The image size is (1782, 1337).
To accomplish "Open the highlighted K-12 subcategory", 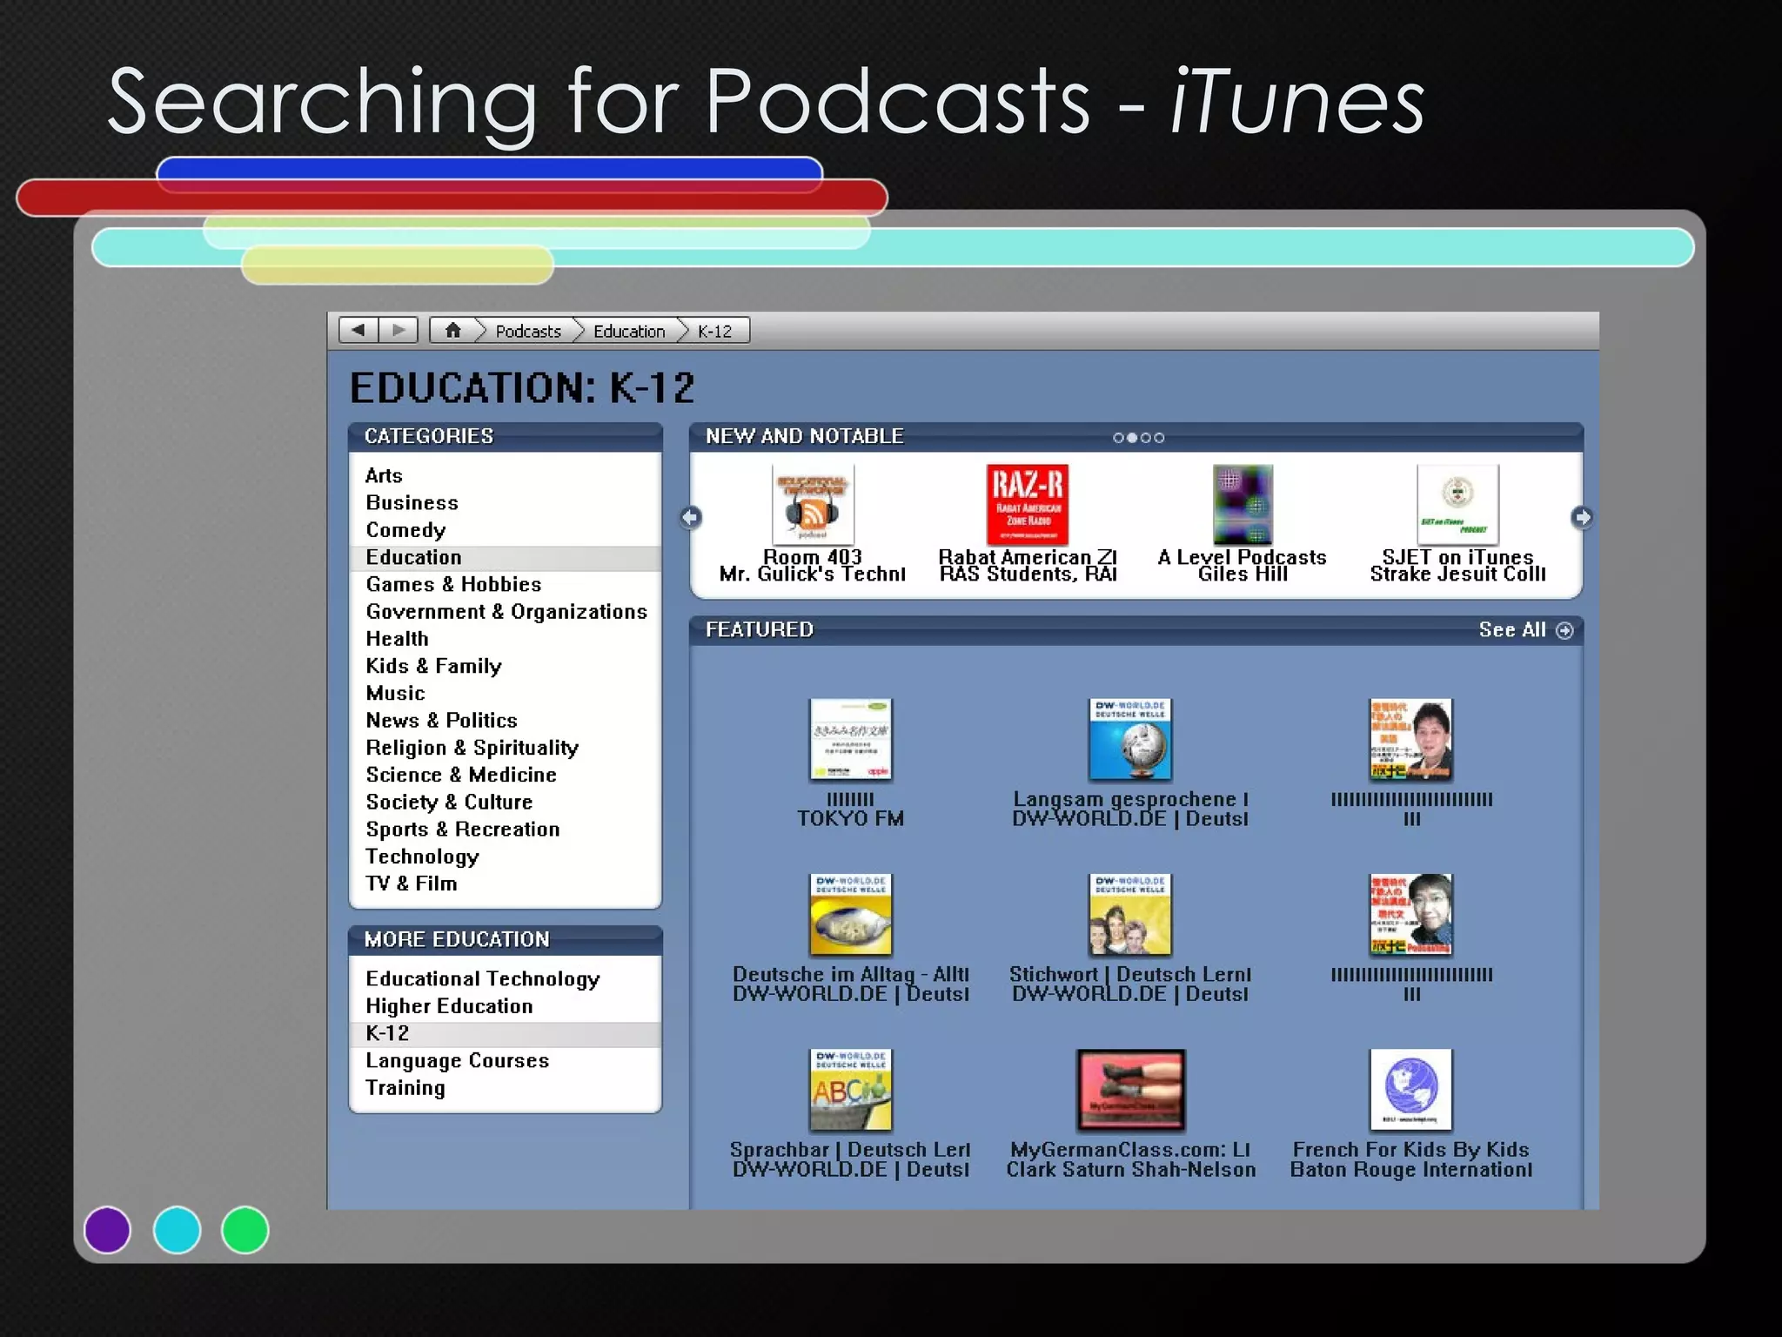I will [x=506, y=1033].
